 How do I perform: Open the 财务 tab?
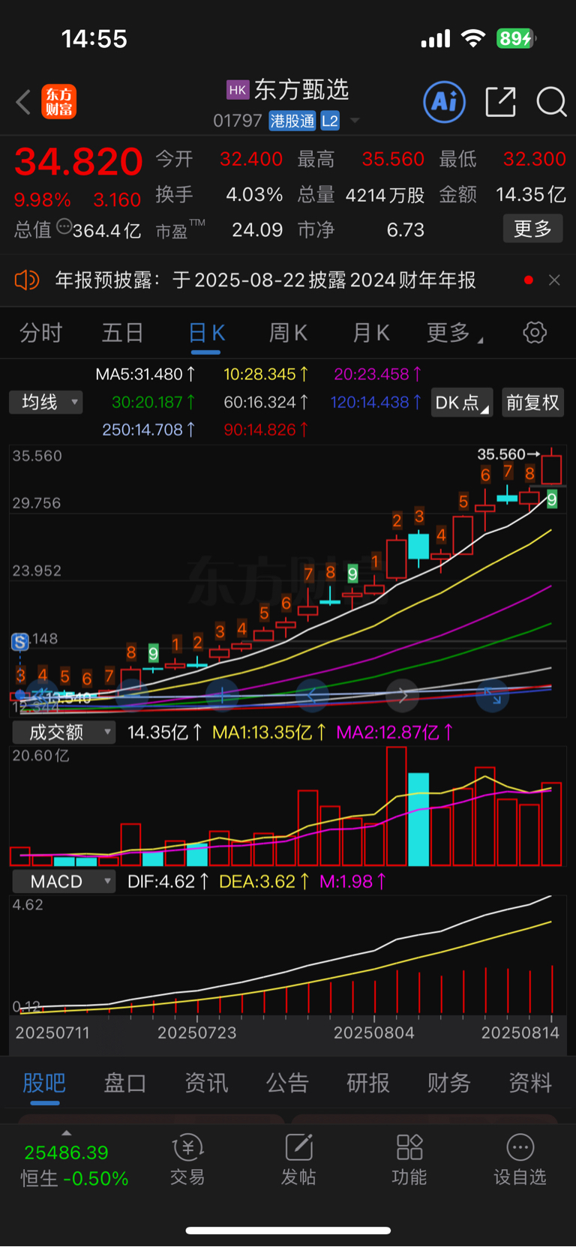(448, 1083)
